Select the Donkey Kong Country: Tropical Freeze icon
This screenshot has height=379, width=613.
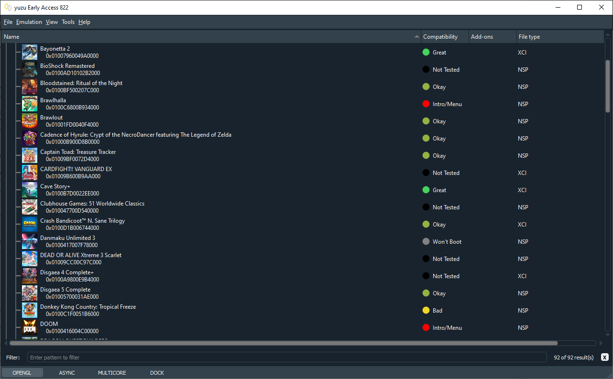click(30, 310)
